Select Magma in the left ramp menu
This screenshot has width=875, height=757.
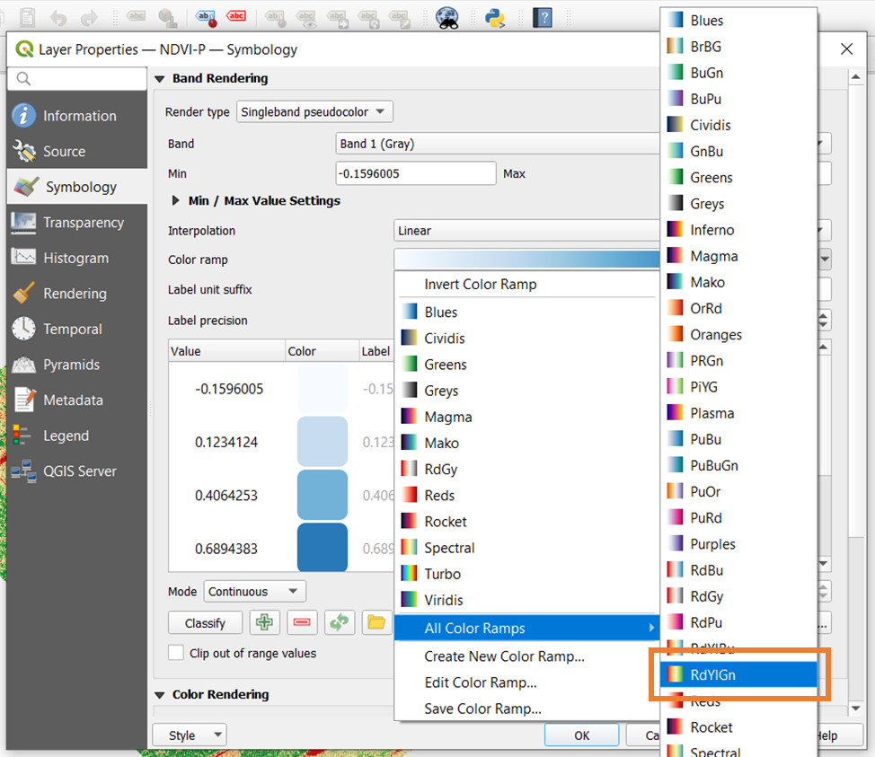click(x=526, y=417)
